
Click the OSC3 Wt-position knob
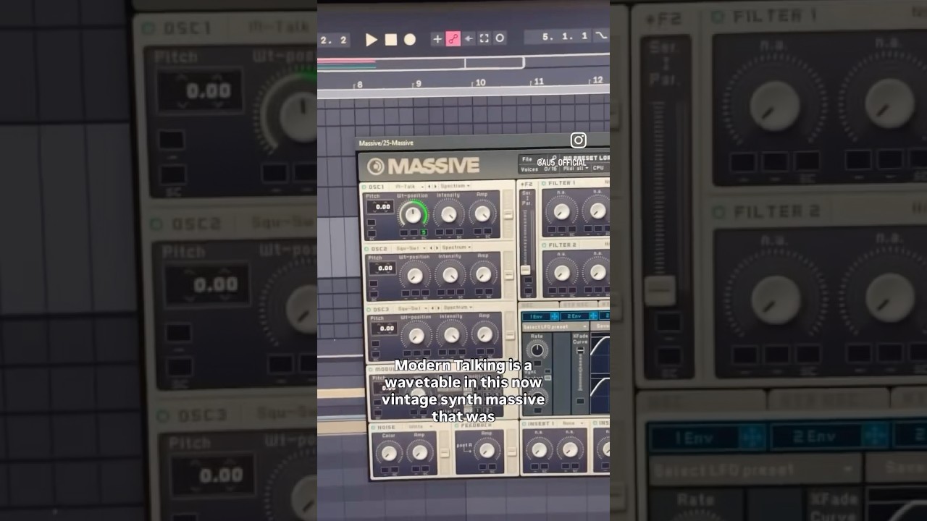point(417,335)
